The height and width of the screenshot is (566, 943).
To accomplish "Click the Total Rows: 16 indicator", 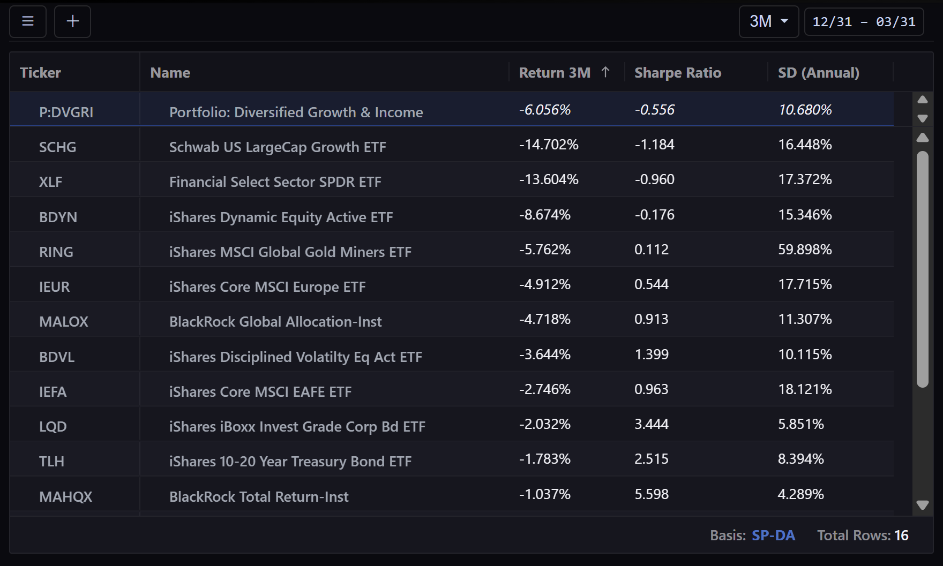I will click(x=863, y=535).
